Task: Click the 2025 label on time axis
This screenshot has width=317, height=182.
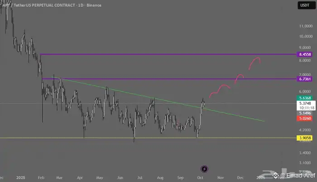Action: (x=19, y=178)
